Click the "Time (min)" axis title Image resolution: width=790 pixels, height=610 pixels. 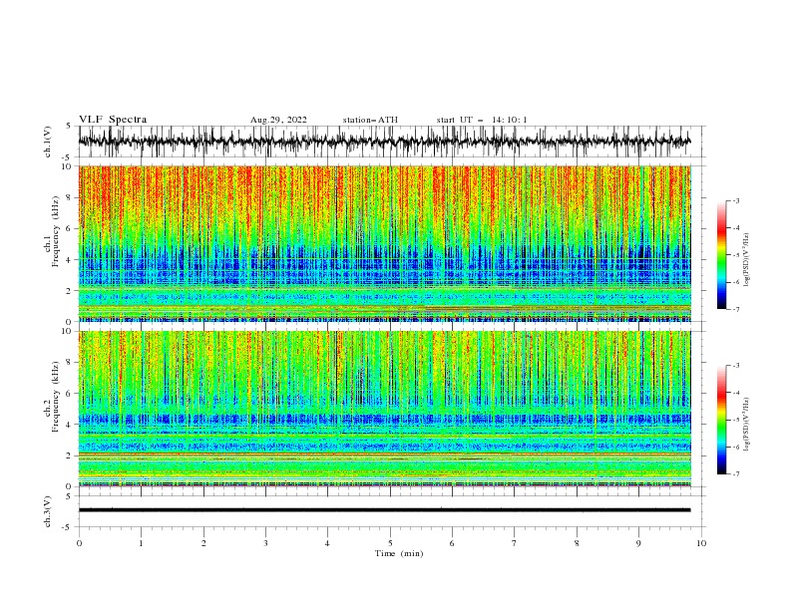399,553
